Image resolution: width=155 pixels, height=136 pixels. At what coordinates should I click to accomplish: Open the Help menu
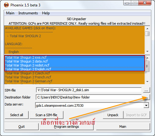(46, 13)
